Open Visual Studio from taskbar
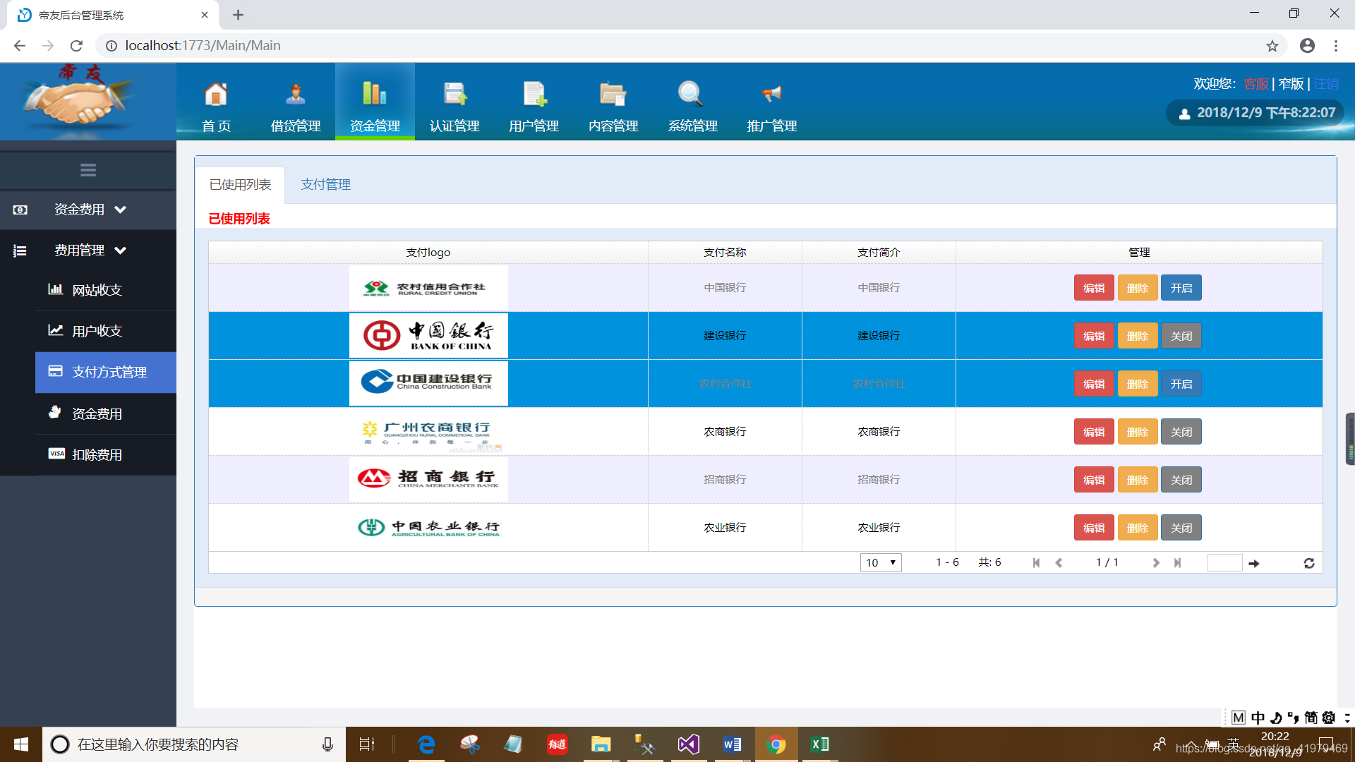Image resolution: width=1355 pixels, height=762 pixels. coord(688,744)
